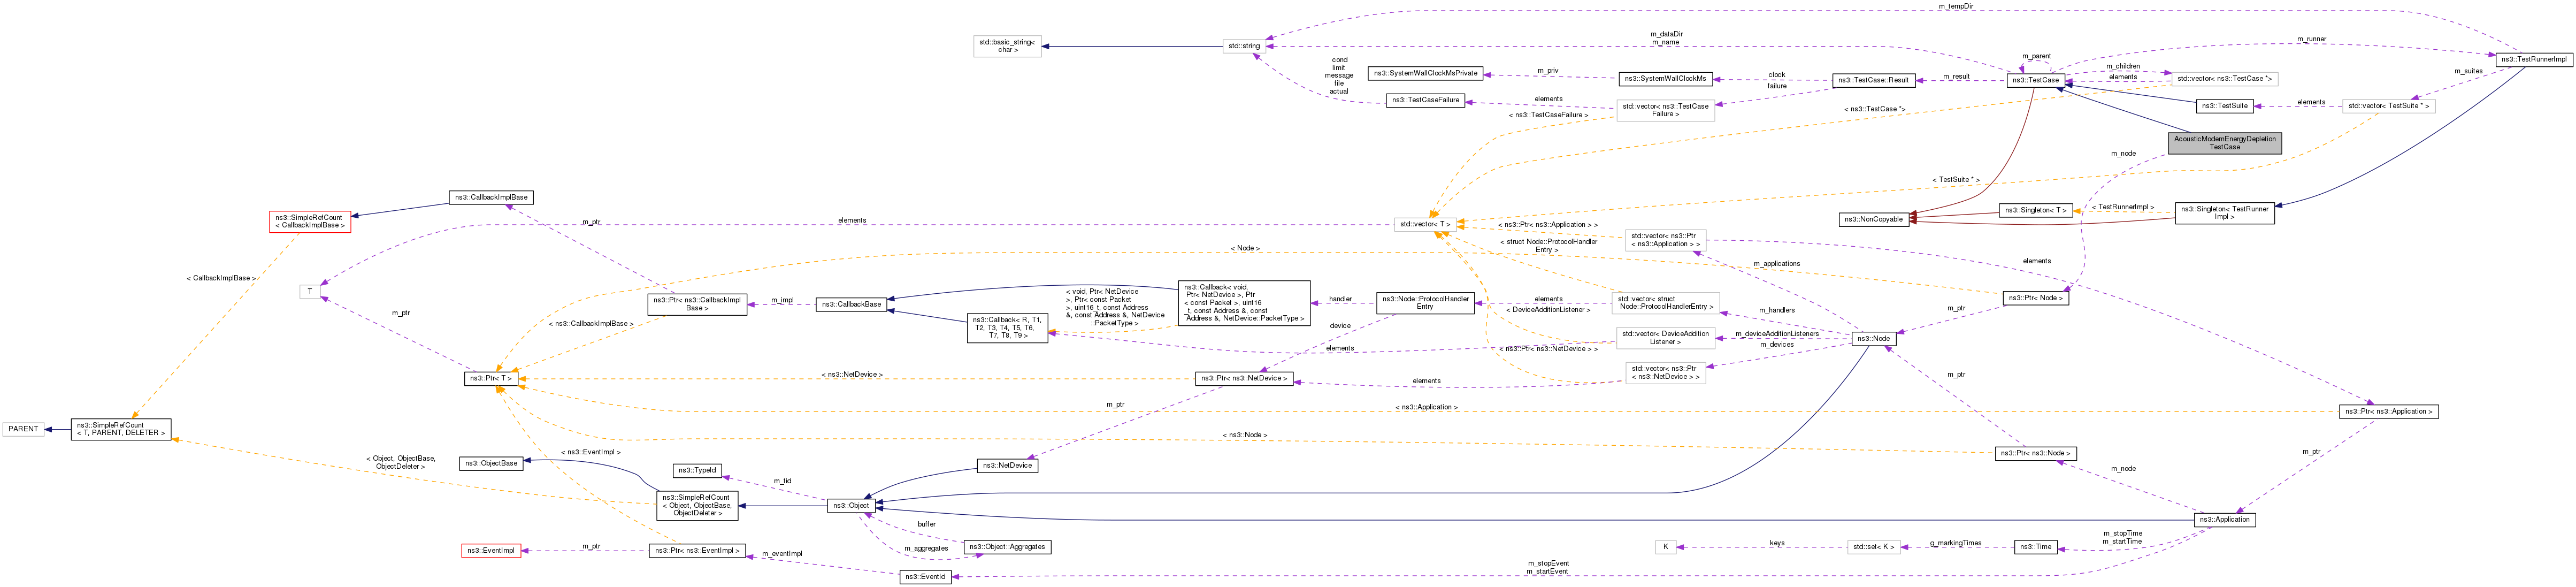The height and width of the screenshot is (587, 2576).
Task: Click std::vector< struct Node::ProtocolHandlerEntry > node
Action: pos(1665,303)
